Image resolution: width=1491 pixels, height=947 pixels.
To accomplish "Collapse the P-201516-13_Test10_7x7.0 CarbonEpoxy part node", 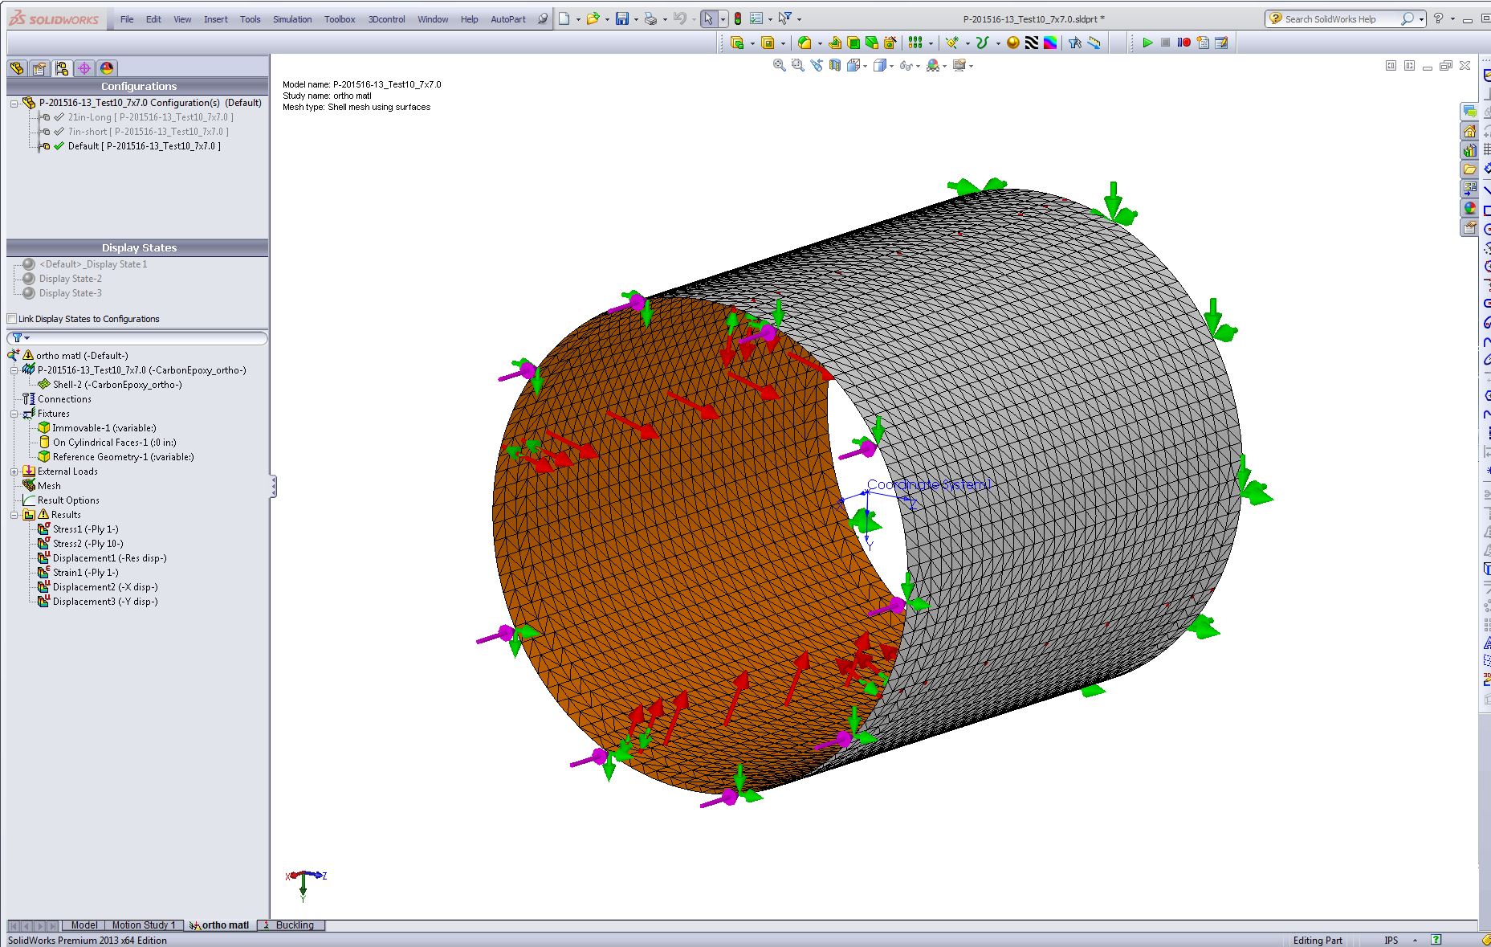I will click(14, 370).
